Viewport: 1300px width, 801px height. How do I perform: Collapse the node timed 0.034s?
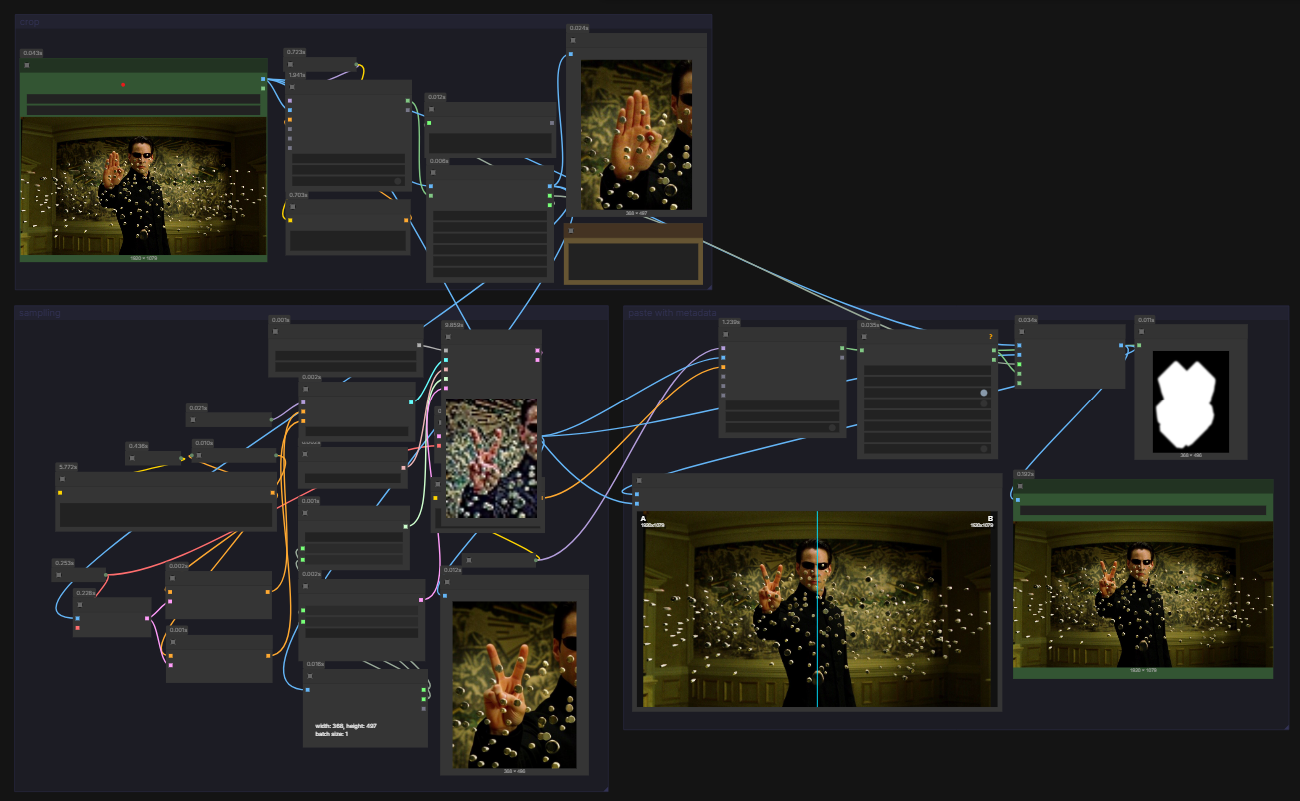coord(1021,332)
